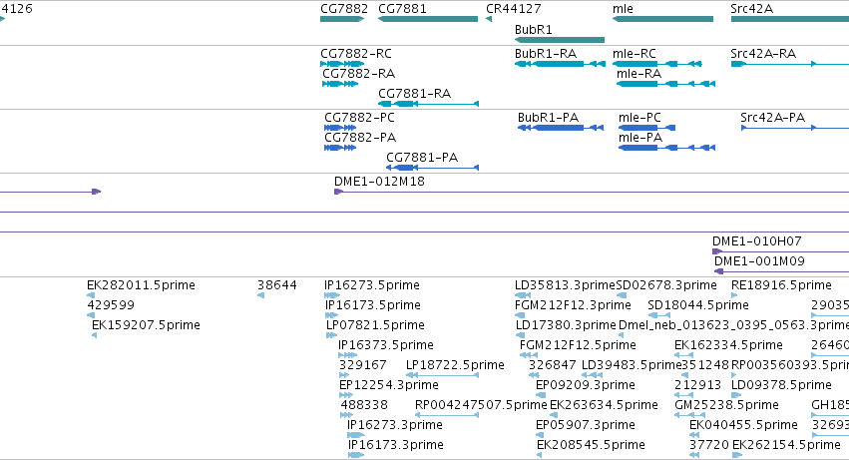Click EST EK162334.5prime glyph
Screen dimensions: 849x460
[683, 355]
